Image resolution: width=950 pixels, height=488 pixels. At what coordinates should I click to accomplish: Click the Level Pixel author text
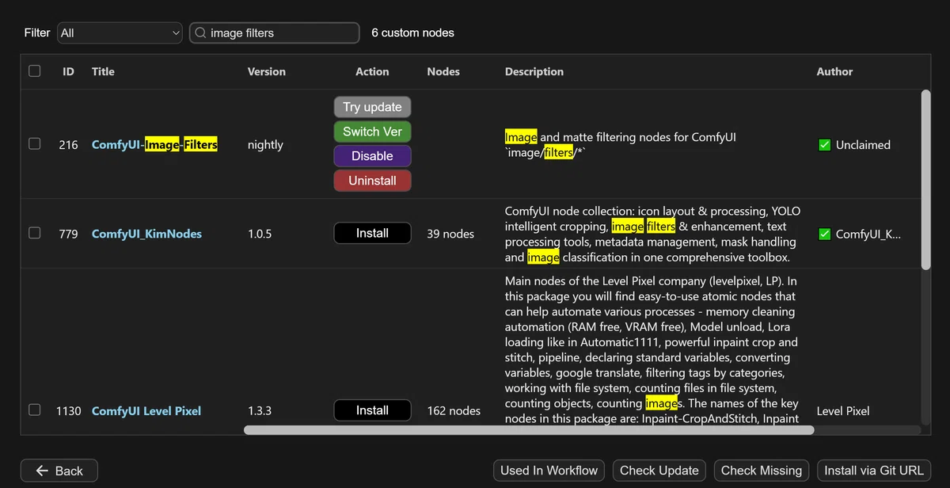pyautogui.click(x=843, y=411)
